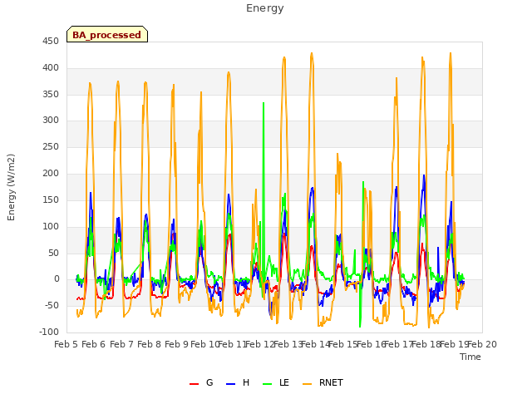This screenshot has height=399, width=532.
Task: Click the Feb 20 x-axis tick label
Action: tap(482, 344)
